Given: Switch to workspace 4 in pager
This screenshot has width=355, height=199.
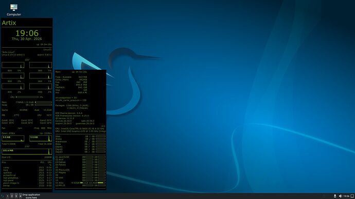Looking at the screenshot, I should [x=21, y=196].
